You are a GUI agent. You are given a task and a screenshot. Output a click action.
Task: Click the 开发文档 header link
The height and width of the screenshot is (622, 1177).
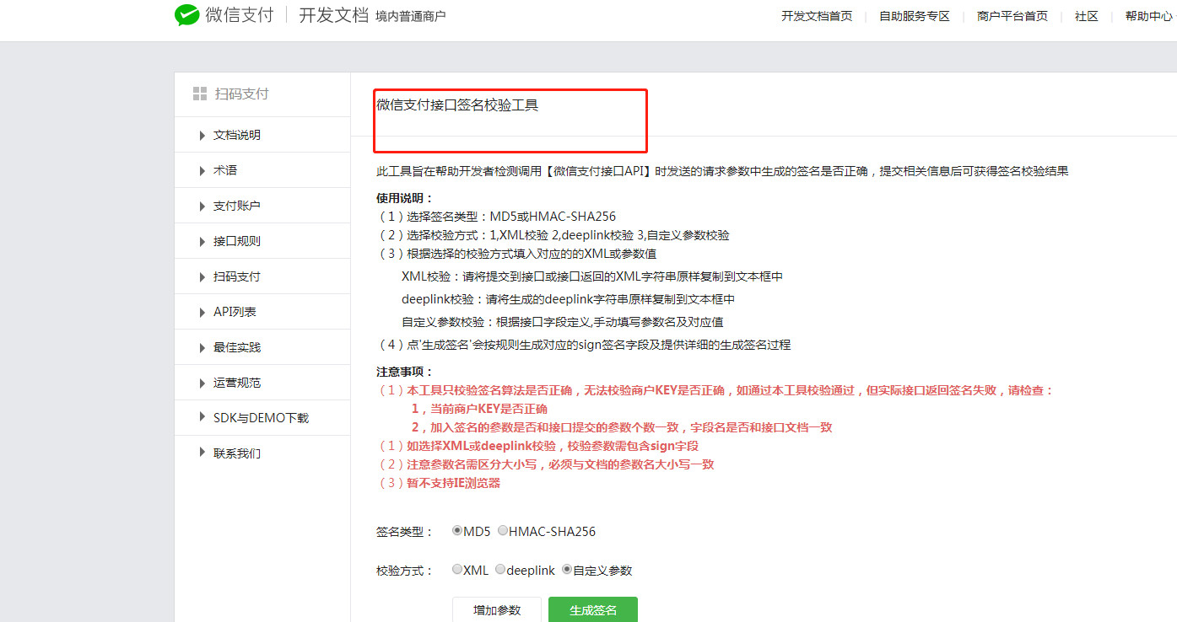click(333, 15)
